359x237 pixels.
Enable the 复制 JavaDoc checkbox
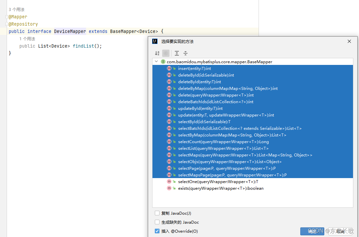[157, 213]
